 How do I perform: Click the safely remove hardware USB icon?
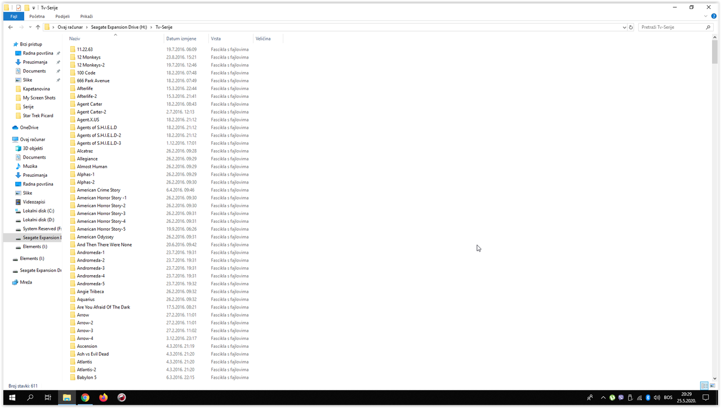click(630, 398)
